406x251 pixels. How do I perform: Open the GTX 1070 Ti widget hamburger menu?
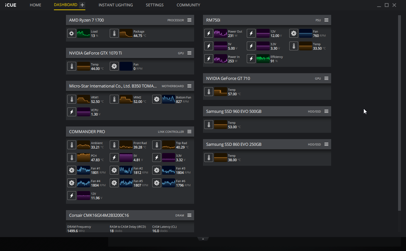(189, 53)
